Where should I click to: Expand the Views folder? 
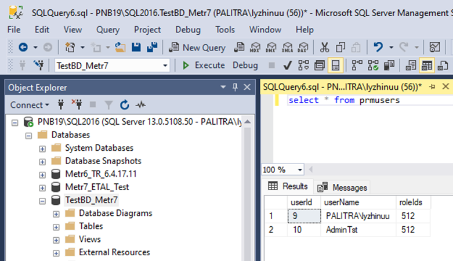tap(56, 240)
